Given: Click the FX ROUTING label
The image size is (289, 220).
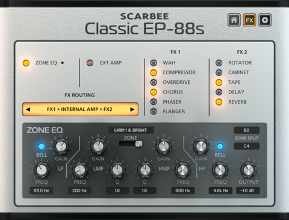Looking at the screenshot, I should point(79,95).
